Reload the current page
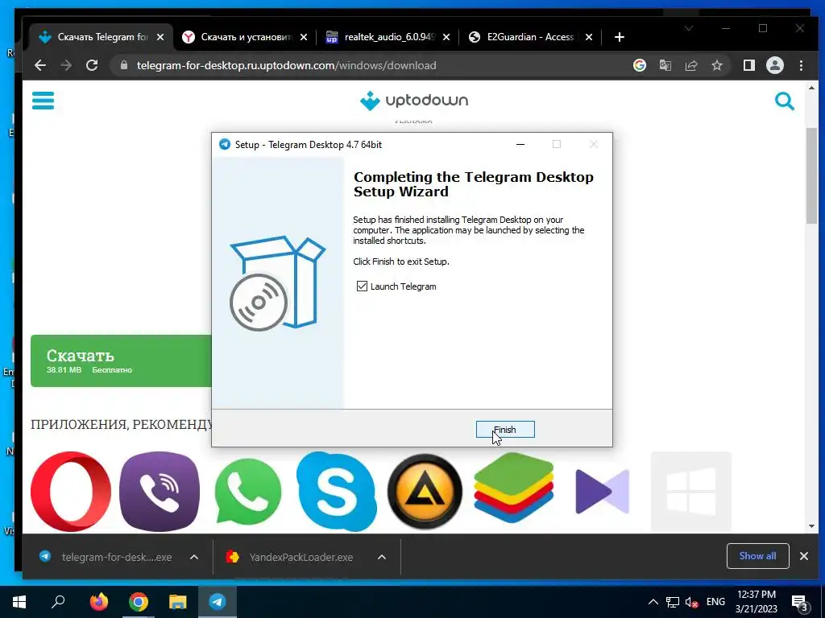This screenshot has height=618, width=825. 92,65
